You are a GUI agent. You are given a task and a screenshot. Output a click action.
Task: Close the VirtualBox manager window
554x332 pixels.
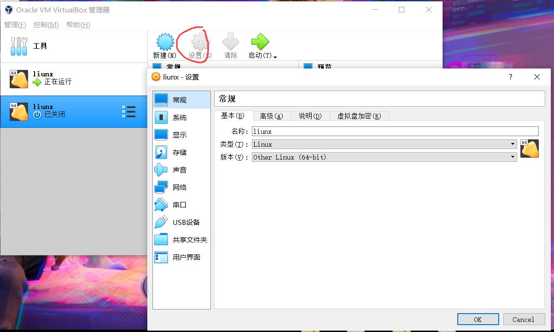[x=429, y=10]
